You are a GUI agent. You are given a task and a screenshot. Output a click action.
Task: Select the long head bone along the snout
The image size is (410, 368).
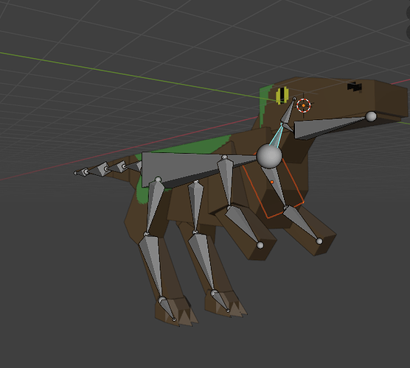(x=330, y=128)
